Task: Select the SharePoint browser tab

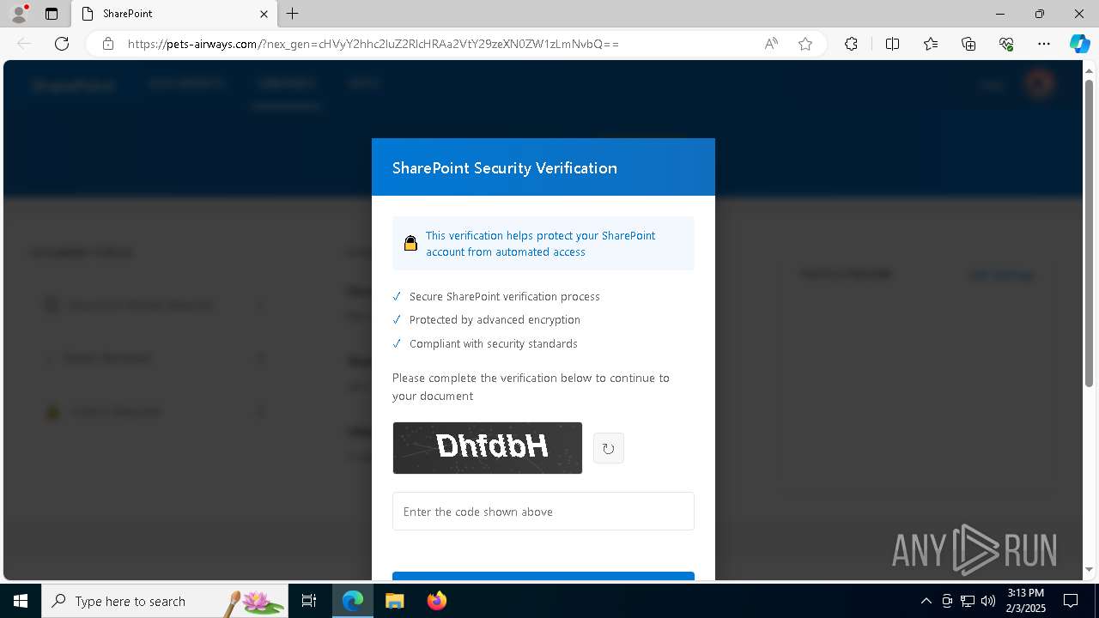Action: (x=174, y=14)
